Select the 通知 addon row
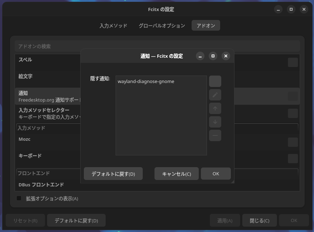The height and width of the screenshot is (232, 314). 157,96
